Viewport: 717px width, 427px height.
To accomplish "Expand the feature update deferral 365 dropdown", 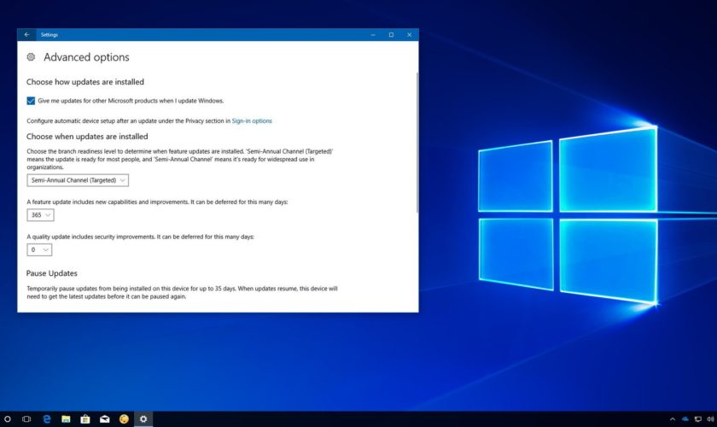I will click(40, 215).
